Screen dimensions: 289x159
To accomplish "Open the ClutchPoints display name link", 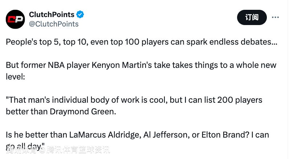I will coord(52,15).
